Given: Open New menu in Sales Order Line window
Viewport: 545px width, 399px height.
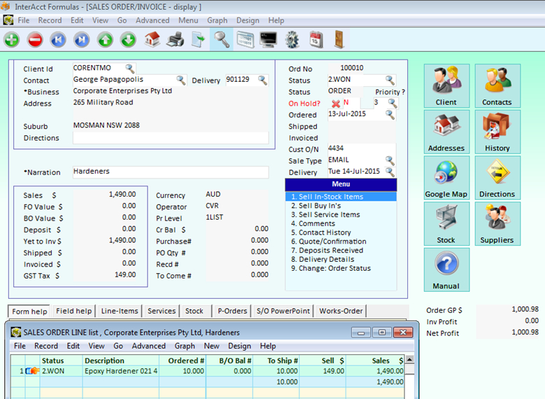Looking at the screenshot, I should [x=211, y=346].
